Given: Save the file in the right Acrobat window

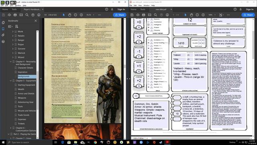Looking at the screenshot, I should pyautogui.click(x=132, y=15).
